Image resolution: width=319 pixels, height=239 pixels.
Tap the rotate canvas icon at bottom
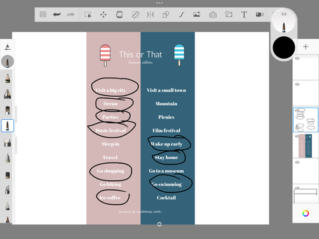159,224
